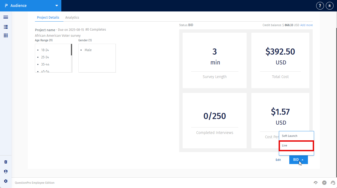Open settings via the gear icon
The width and height of the screenshot is (337, 188).
point(6,181)
